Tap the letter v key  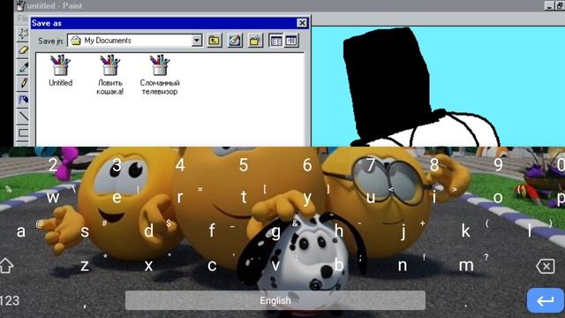tap(275, 266)
